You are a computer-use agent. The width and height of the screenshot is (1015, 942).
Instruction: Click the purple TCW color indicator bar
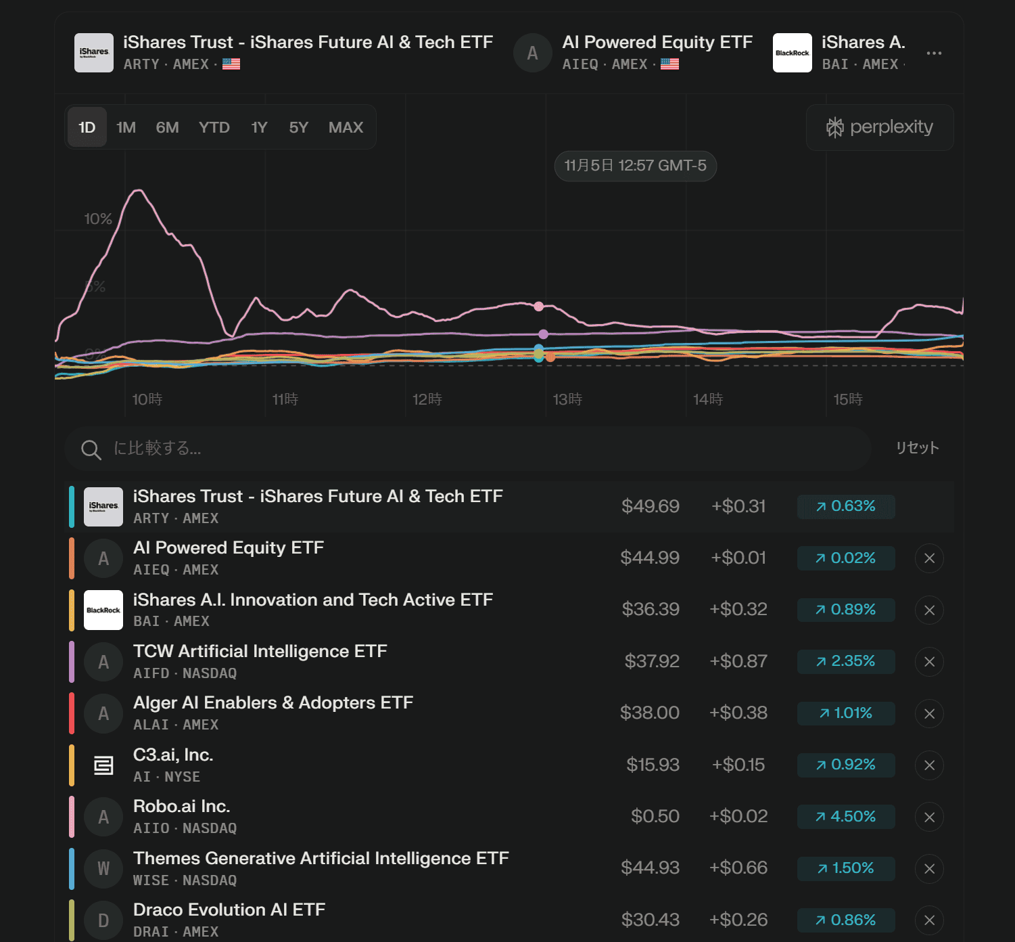[x=71, y=662]
